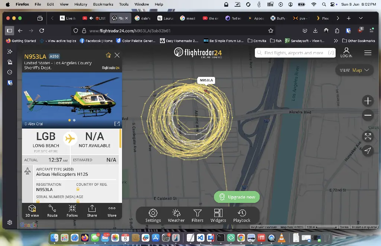Open the aircraft photo in external view
Viewport: 381px width, 246px height.
tap(117, 124)
